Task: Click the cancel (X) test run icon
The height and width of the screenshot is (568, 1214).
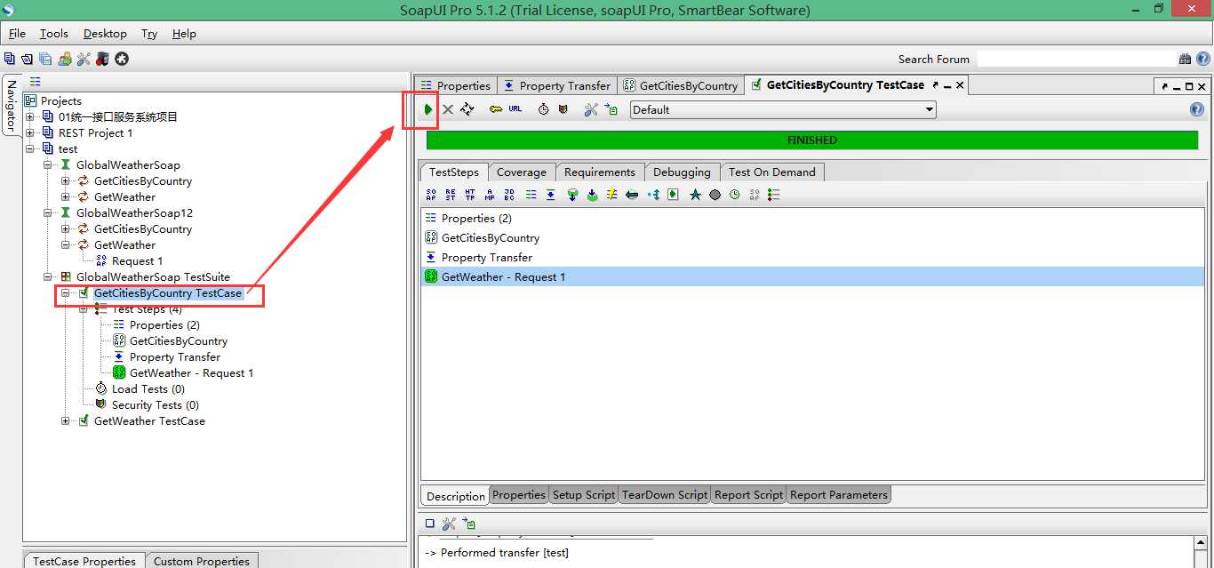Action: tap(448, 109)
